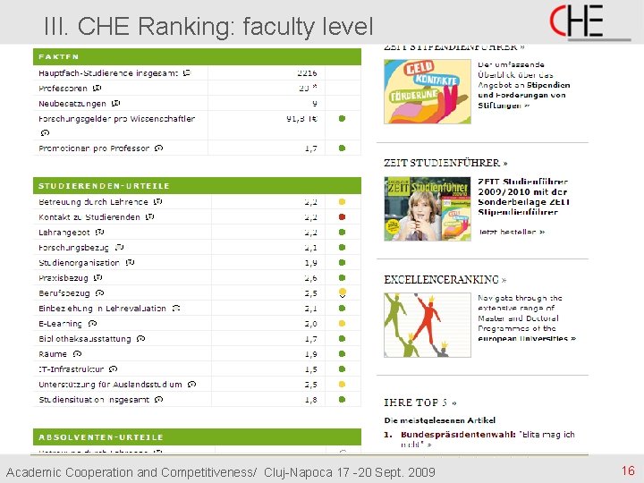Click 'Stipendien und Förderungen von Stiftungen' text

(x=523, y=95)
